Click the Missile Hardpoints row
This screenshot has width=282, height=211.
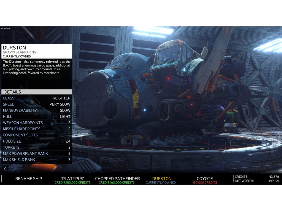[37, 129]
